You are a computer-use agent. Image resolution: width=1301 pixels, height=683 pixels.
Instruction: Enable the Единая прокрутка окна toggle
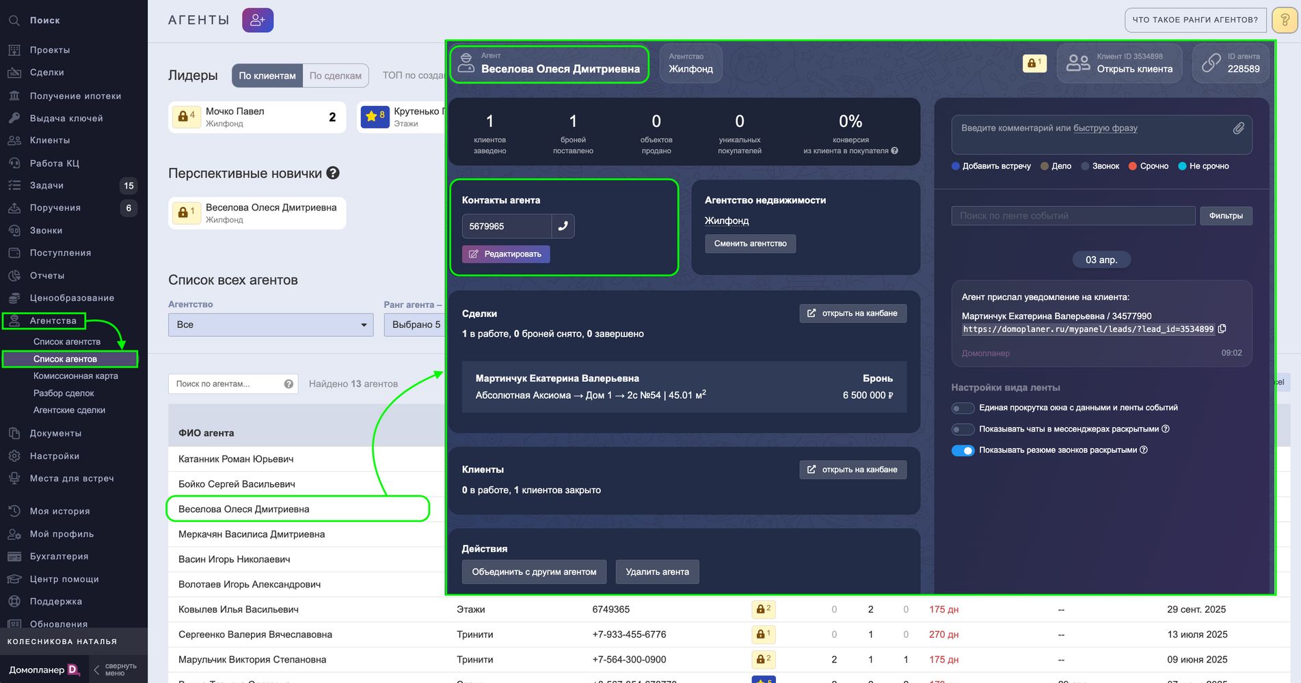963,408
